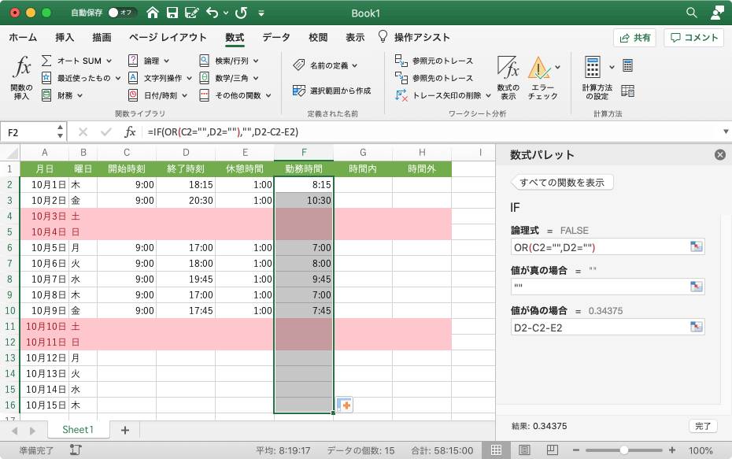Screen dimensions: 732x459
Task: Click the Name Box showing F2
Action: point(29,132)
